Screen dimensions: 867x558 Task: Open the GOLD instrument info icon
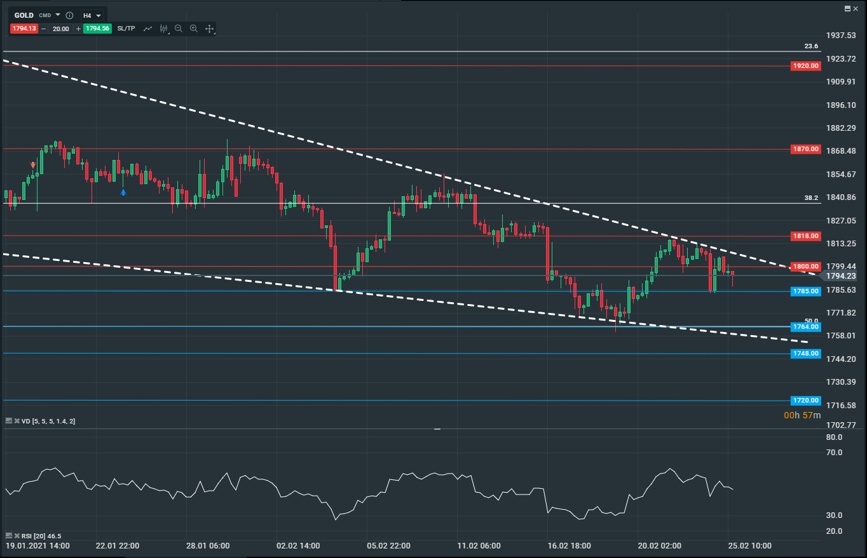(69, 15)
